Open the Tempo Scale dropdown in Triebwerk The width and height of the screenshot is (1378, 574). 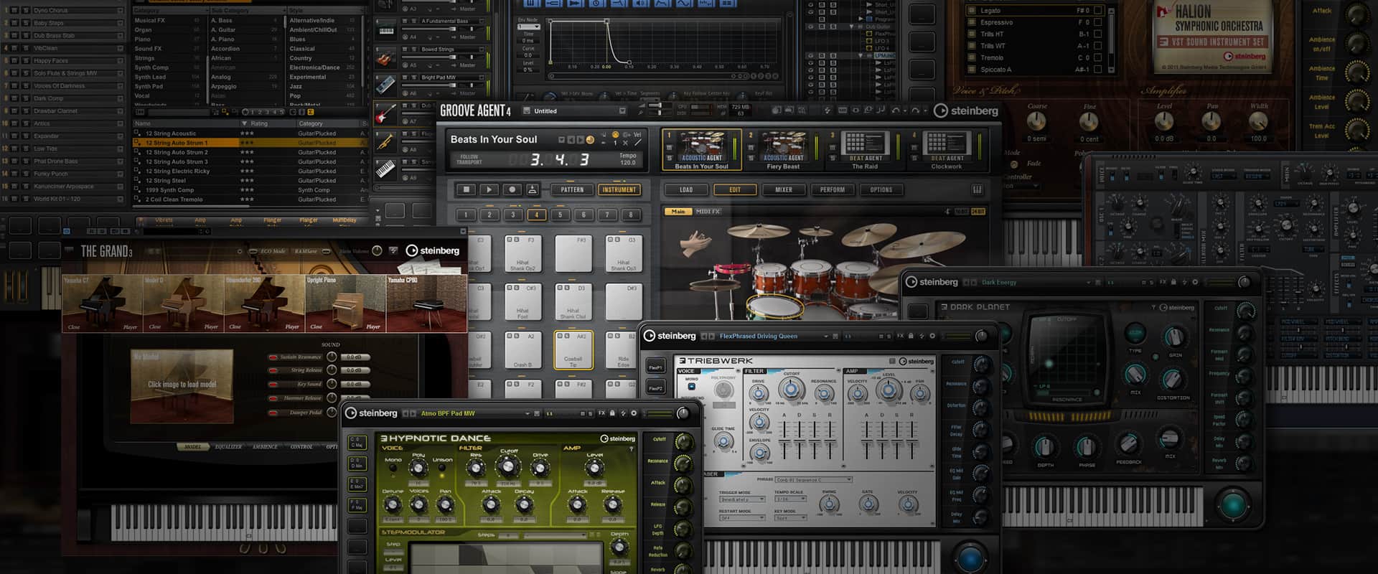[790, 499]
